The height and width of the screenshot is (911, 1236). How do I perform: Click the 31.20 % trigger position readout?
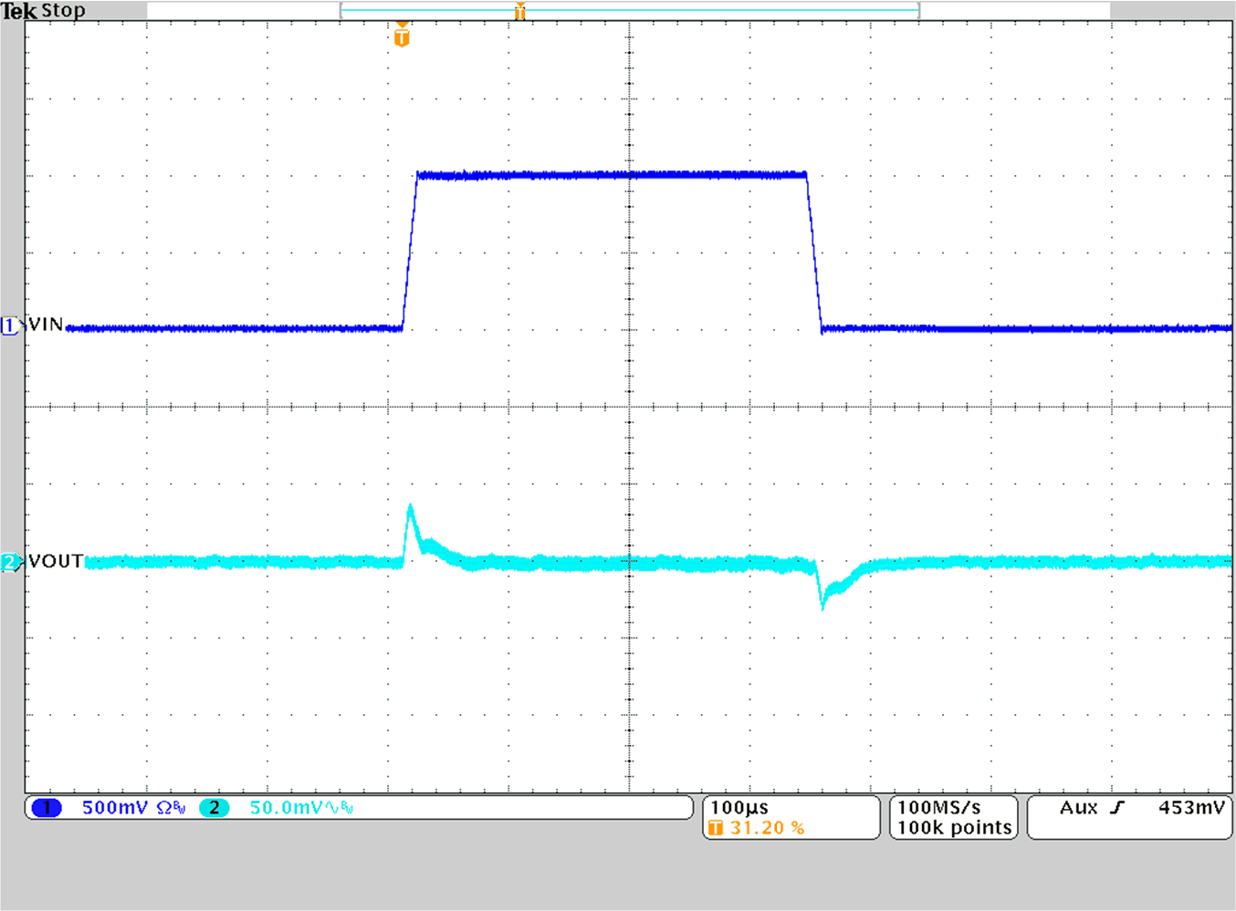click(767, 827)
